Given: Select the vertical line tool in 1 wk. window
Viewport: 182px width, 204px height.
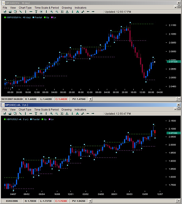Looking at the screenshot, I should click(25, 114).
